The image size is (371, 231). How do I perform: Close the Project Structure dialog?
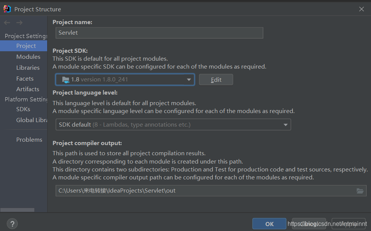tap(361, 9)
